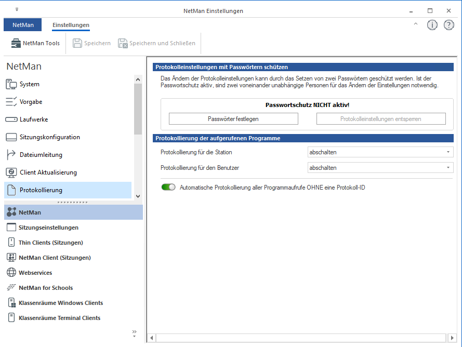Open the Webservices section
This screenshot has width=462, height=347.
(35, 273)
